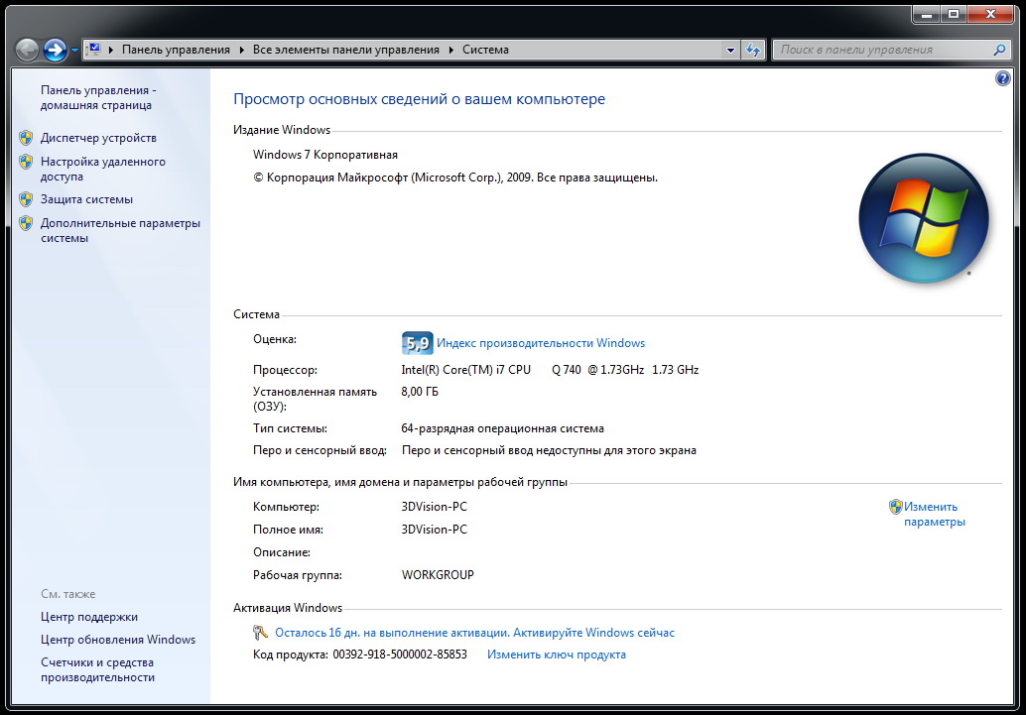Open "Панель управления - домашняя страница"
This screenshot has width=1026, height=715.
(x=98, y=97)
